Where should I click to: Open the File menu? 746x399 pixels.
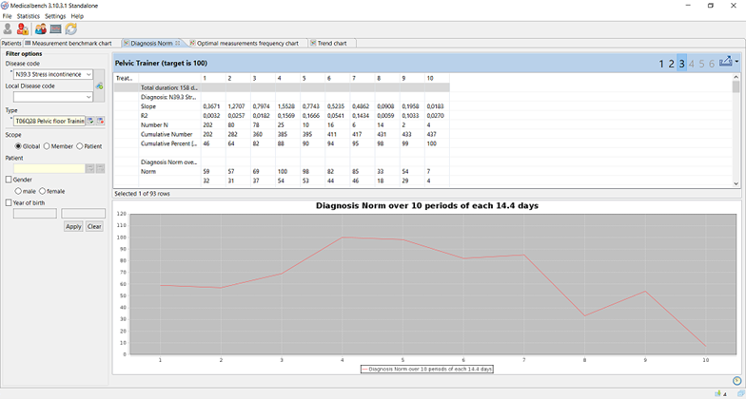pyautogui.click(x=7, y=16)
